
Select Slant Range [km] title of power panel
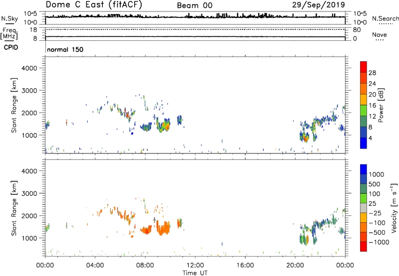click(x=14, y=105)
